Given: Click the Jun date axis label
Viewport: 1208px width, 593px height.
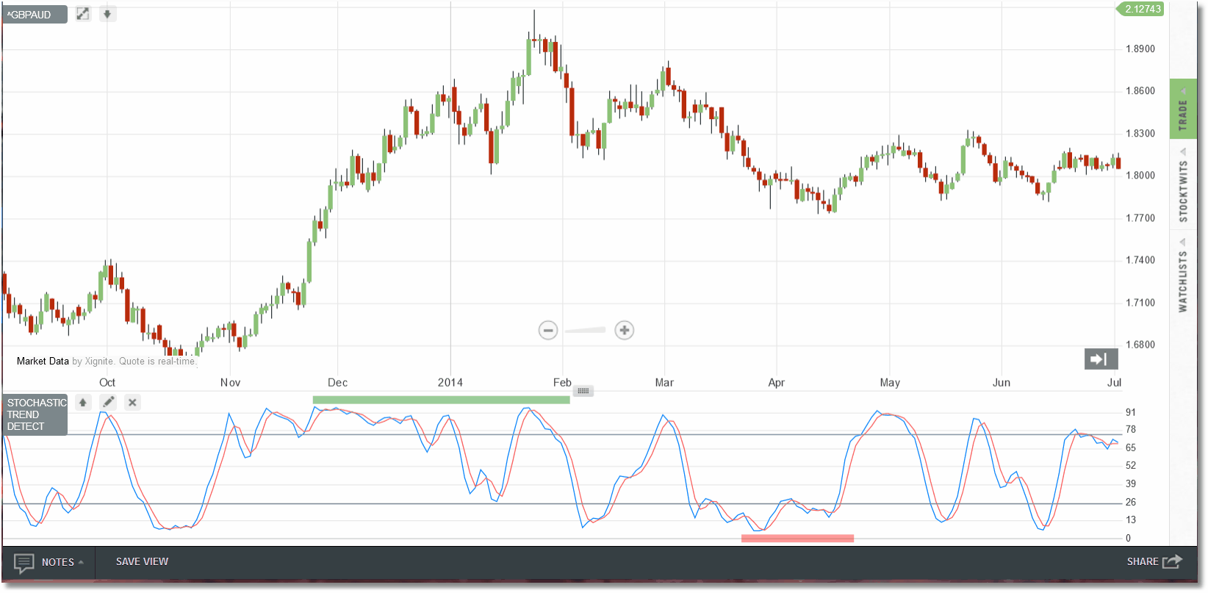Looking at the screenshot, I should click(x=1002, y=383).
